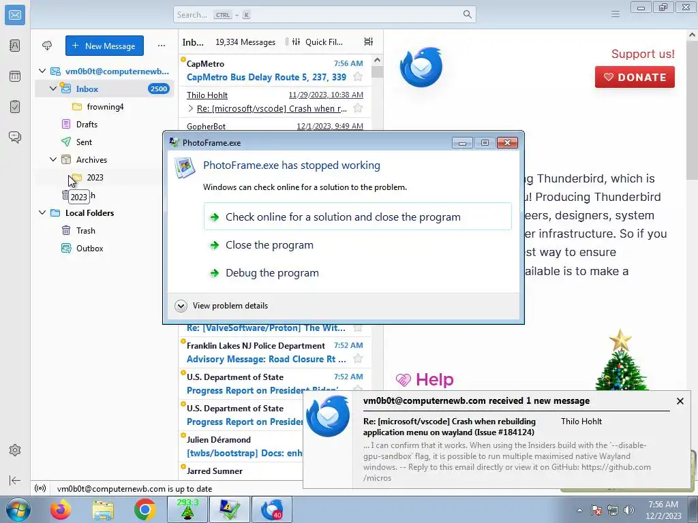Click the message list scrollbar thumb
Viewport: 698px width, 523px height.
tap(377, 71)
